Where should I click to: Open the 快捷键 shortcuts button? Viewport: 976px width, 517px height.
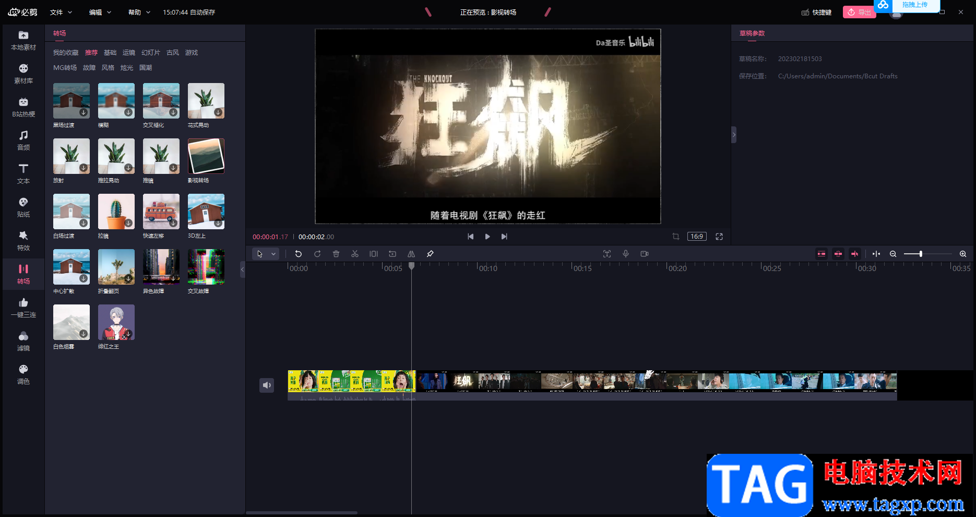(x=817, y=13)
